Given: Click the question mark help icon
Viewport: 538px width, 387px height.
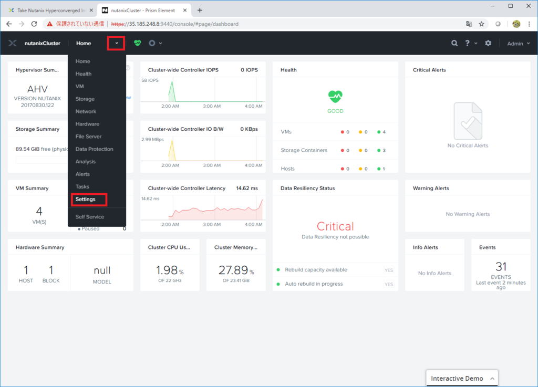Looking at the screenshot, I should (467, 43).
